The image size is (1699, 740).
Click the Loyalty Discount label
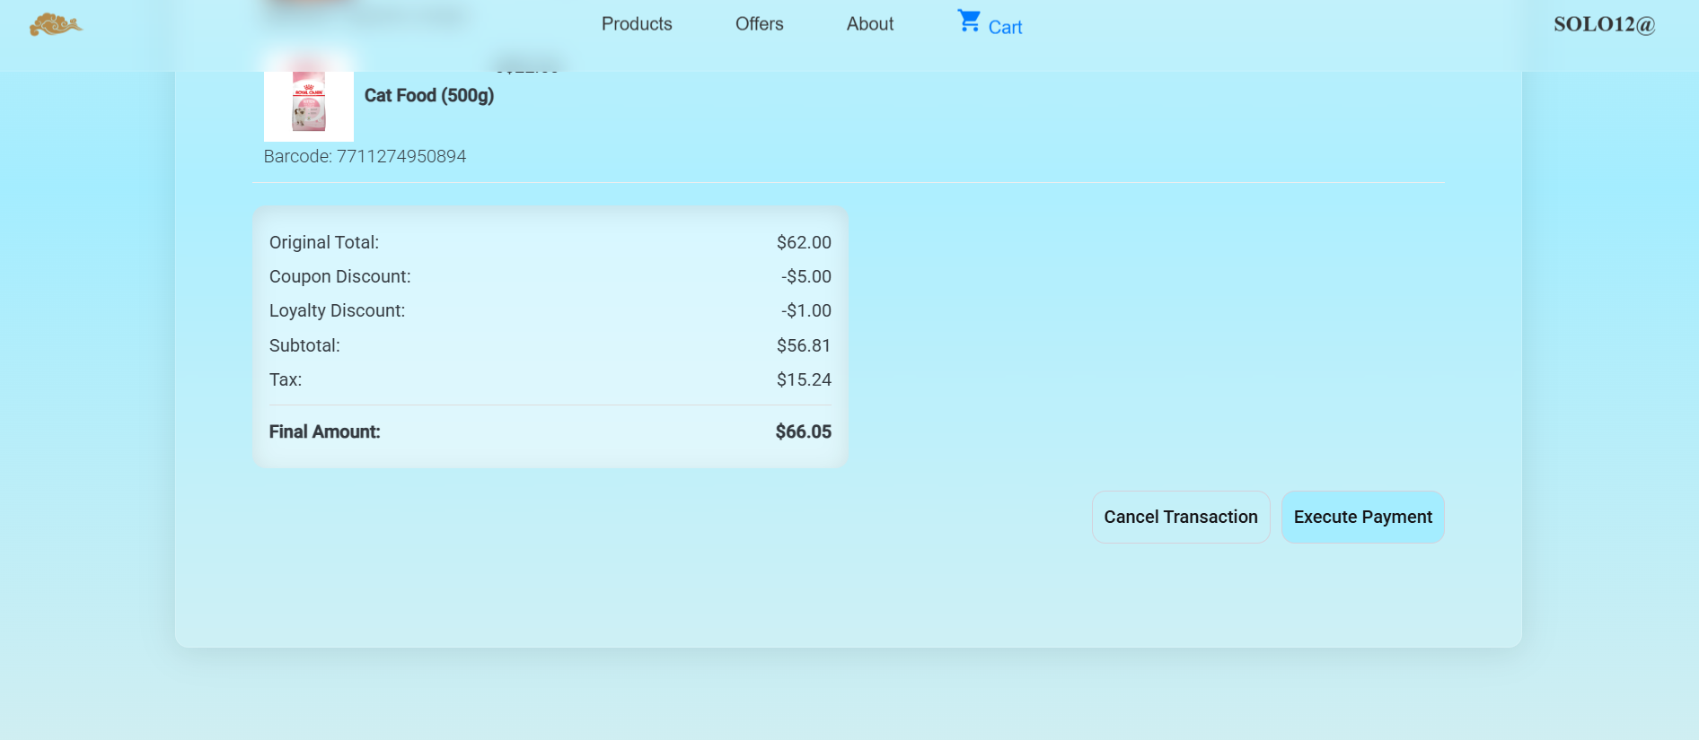(337, 310)
